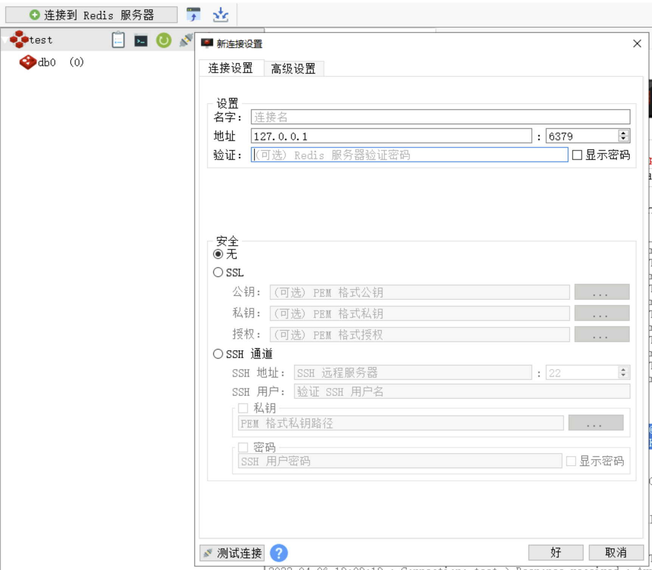Click the 取消 button
The image size is (652, 570).
(x=616, y=553)
